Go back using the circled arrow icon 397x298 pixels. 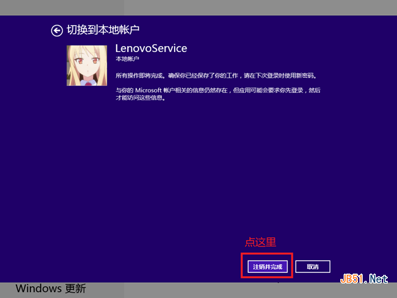(57, 31)
